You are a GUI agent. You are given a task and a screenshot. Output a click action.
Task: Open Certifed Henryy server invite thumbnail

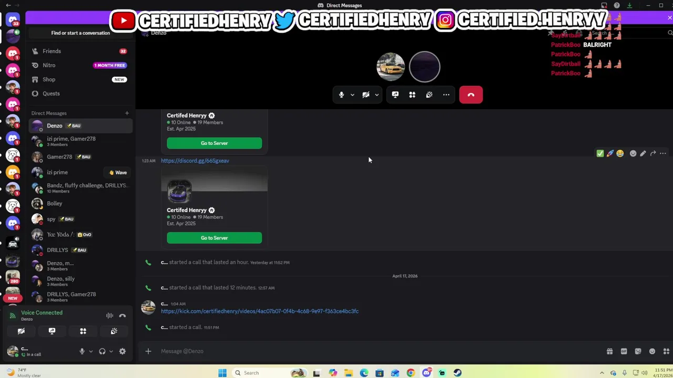pos(179,191)
